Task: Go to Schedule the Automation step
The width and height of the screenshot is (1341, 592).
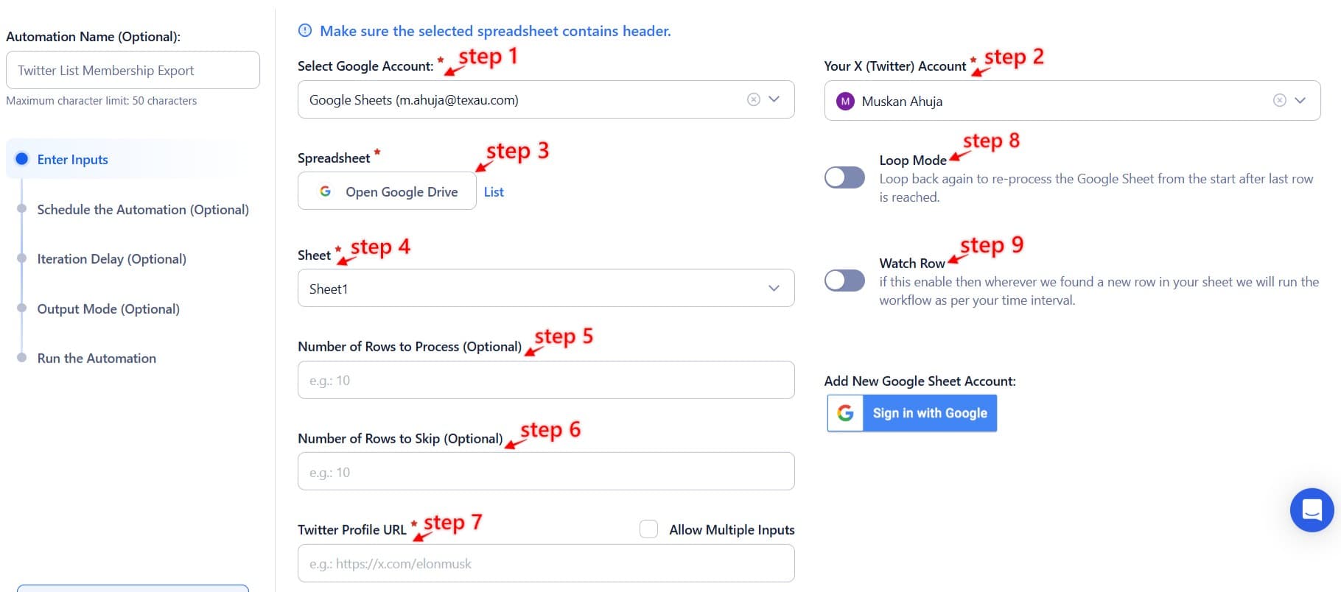Action: [143, 209]
